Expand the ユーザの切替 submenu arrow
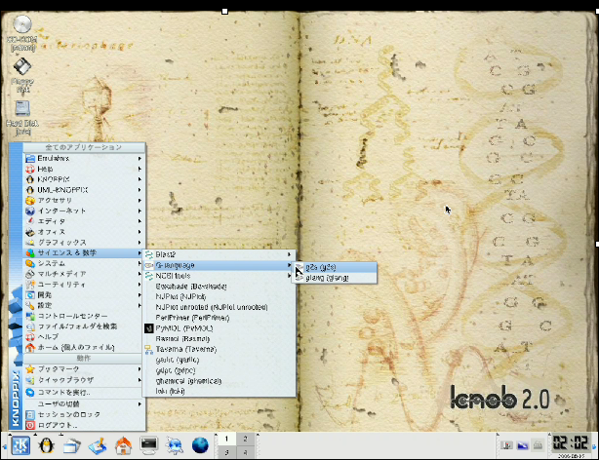599x460 pixels. [x=140, y=403]
